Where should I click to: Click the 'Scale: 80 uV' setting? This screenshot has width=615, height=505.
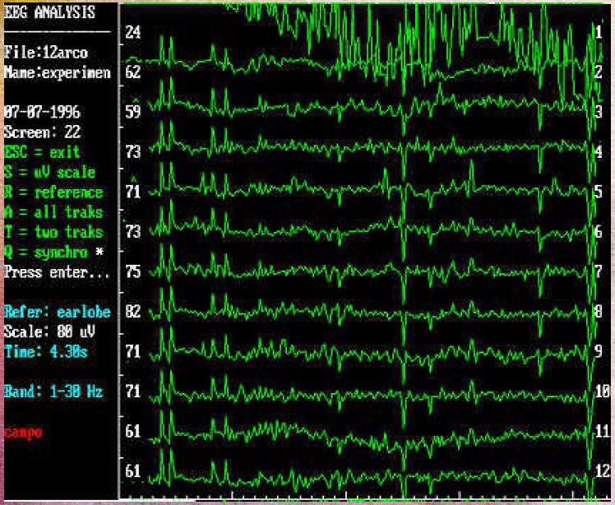49,331
